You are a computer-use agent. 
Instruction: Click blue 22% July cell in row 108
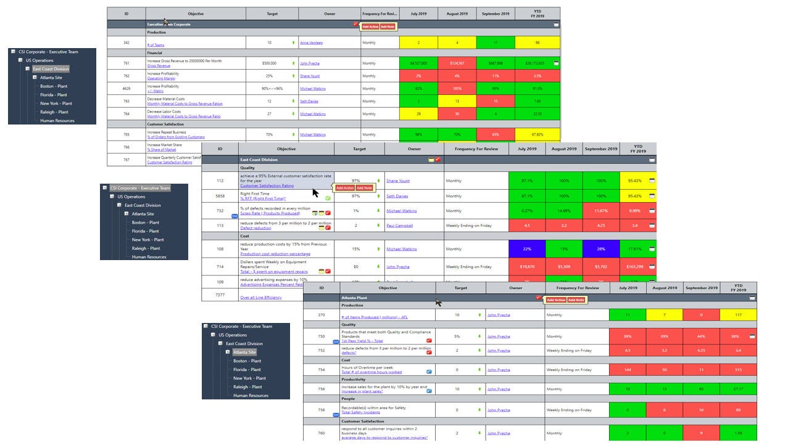pos(527,249)
